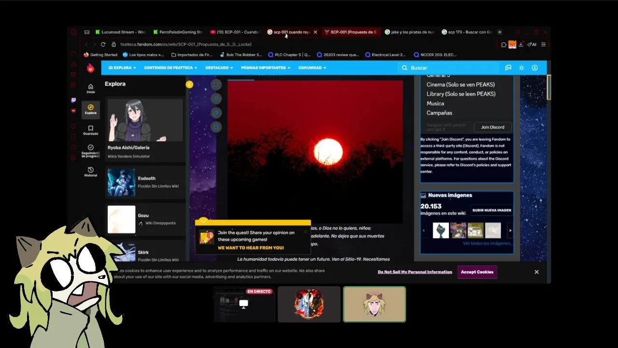Go back with browser back arrow
618x348 pixels.
86,44
